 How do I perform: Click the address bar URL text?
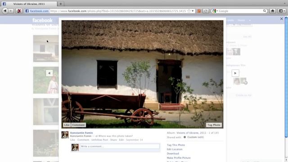tap(118, 11)
